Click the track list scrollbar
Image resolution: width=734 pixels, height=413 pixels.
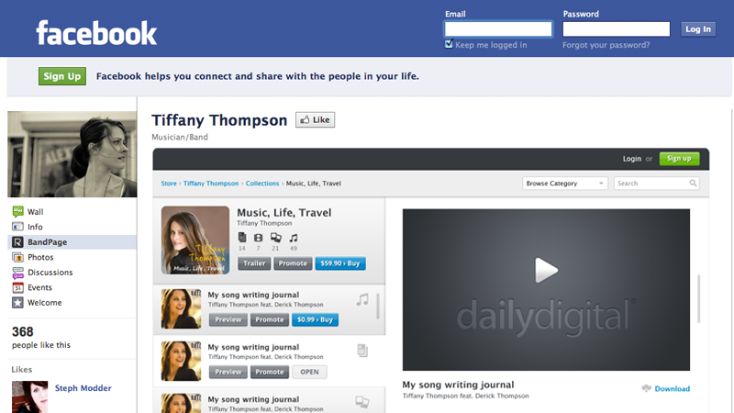click(378, 307)
